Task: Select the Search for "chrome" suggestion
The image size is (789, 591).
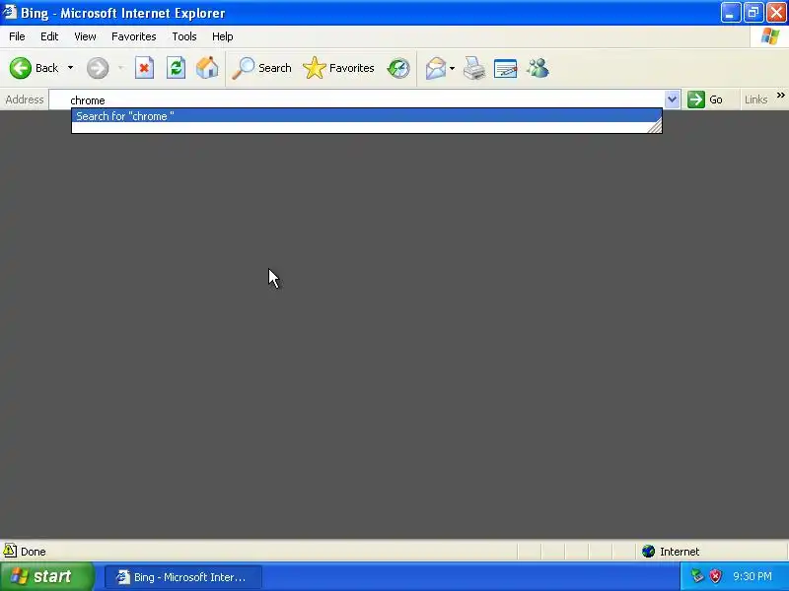Action: pos(366,116)
